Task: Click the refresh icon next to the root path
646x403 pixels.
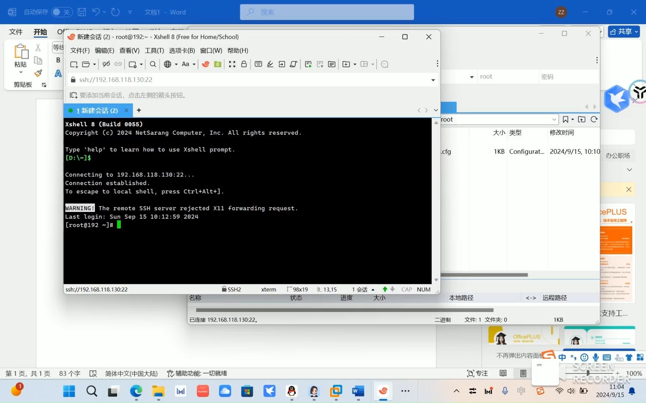Action: 594,119
